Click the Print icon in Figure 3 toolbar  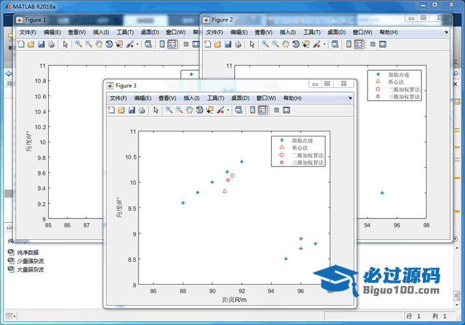point(141,110)
